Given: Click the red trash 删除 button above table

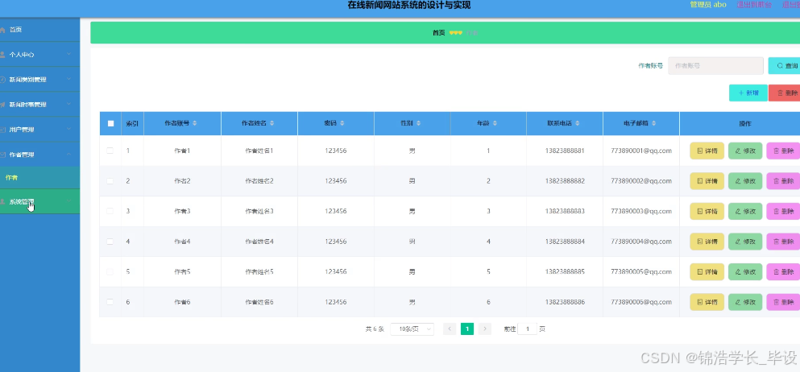Looking at the screenshot, I should pyautogui.click(x=784, y=93).
